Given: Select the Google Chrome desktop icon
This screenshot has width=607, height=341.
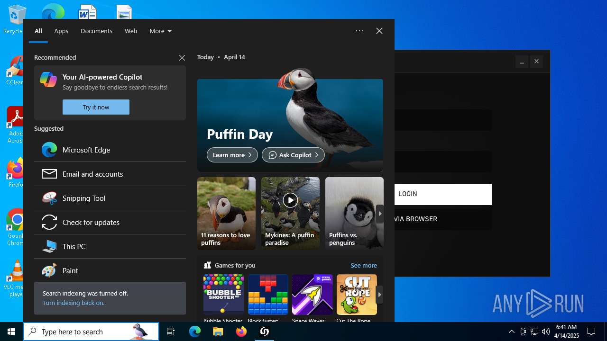Looking at the screenshot, I should coord(15,227).
